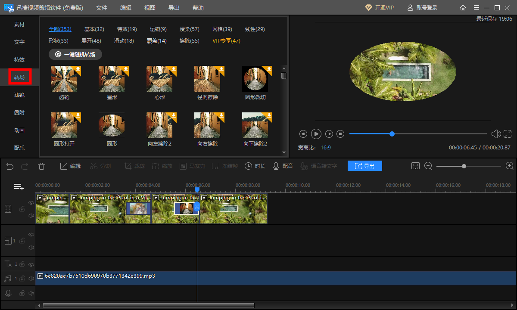
Task: Fit timeline to window width icon
Action: coord(415,166)
